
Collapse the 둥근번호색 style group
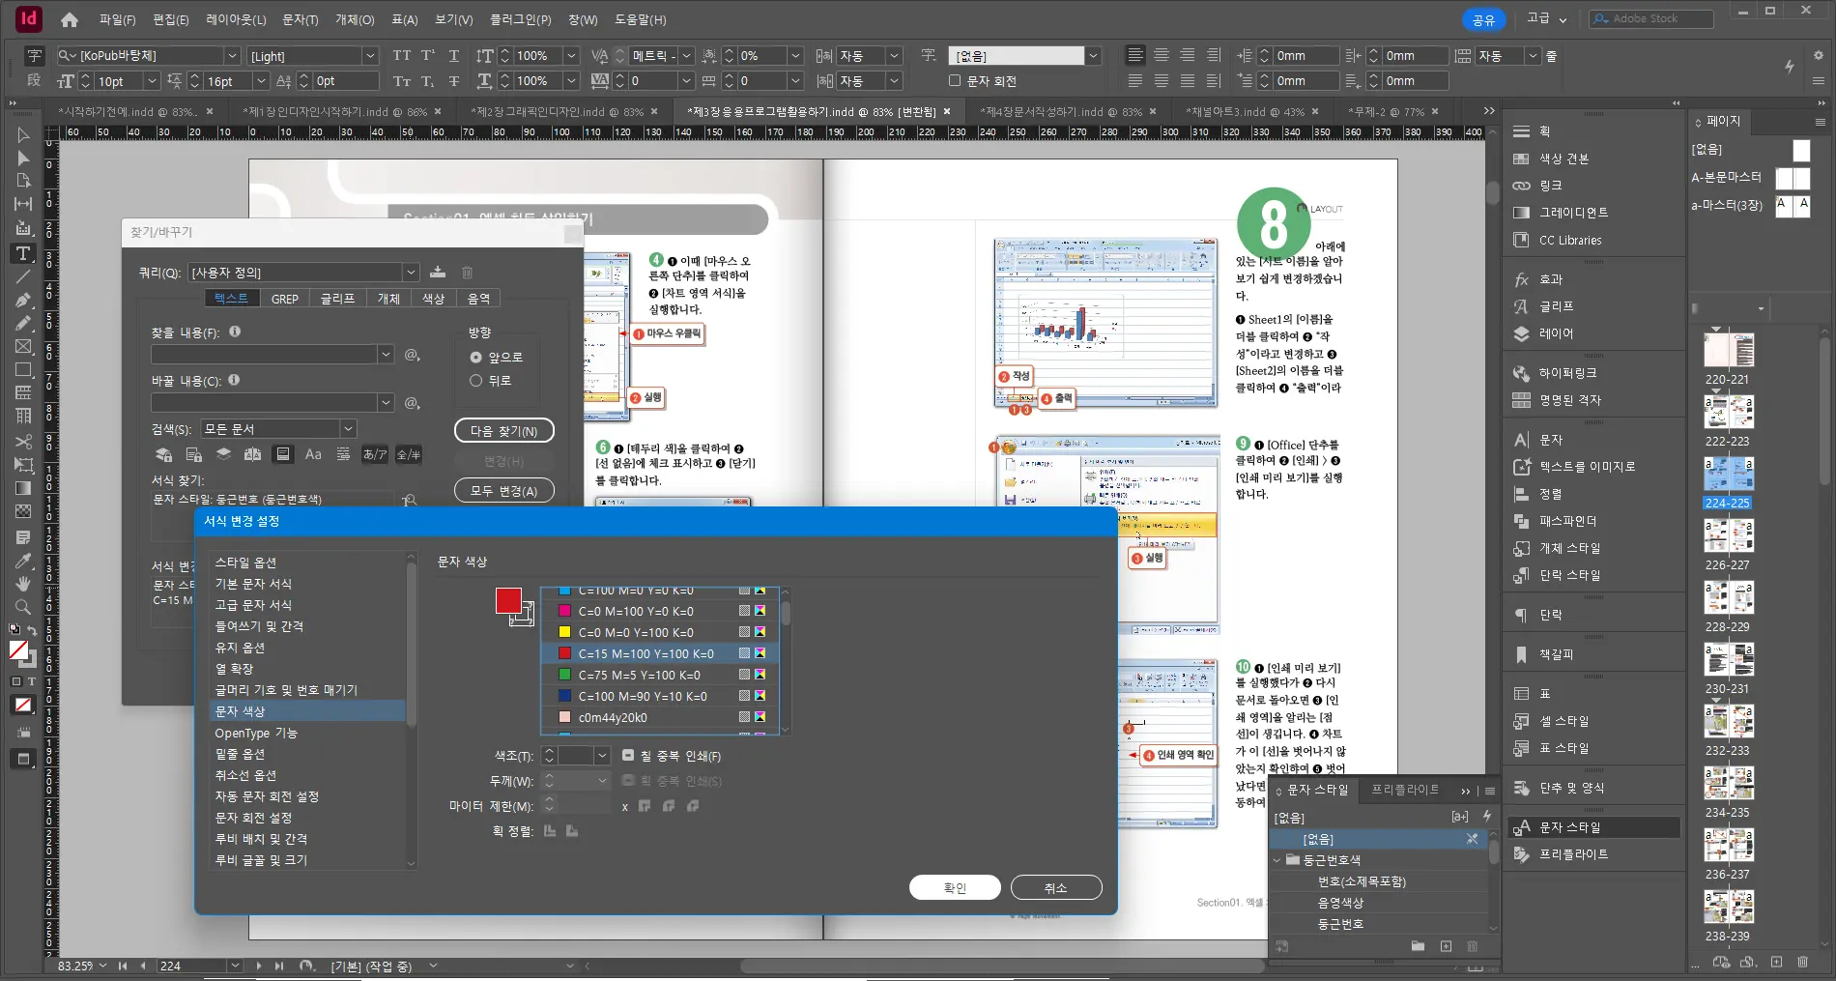[1277, 860]
